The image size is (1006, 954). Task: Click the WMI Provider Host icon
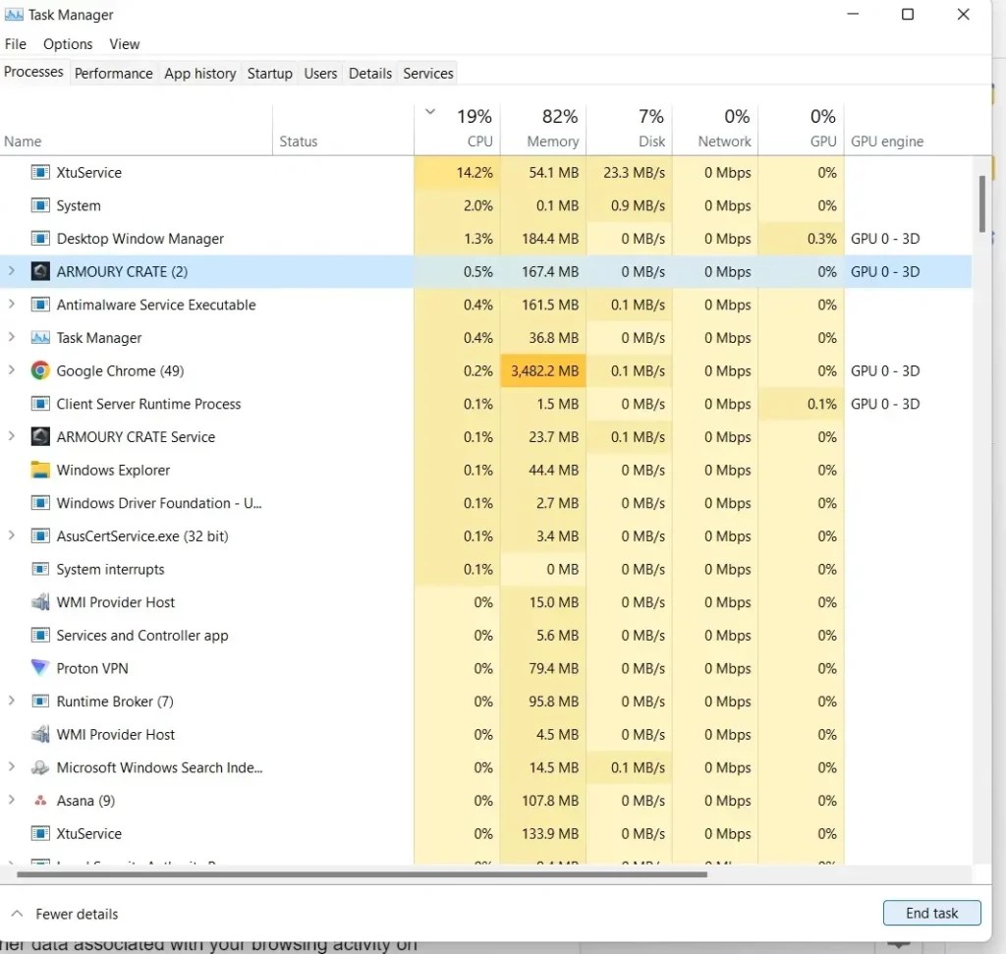coord(39,601)
